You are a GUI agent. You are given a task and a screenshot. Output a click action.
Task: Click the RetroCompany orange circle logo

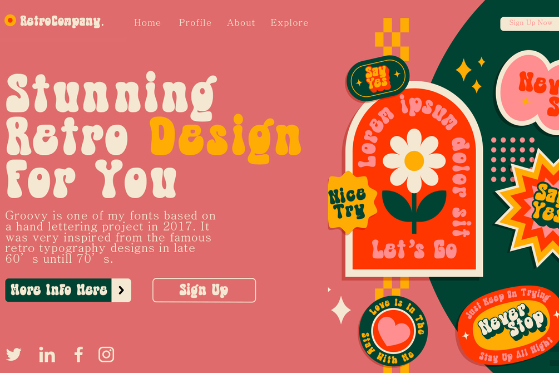(x=10, y=21)
